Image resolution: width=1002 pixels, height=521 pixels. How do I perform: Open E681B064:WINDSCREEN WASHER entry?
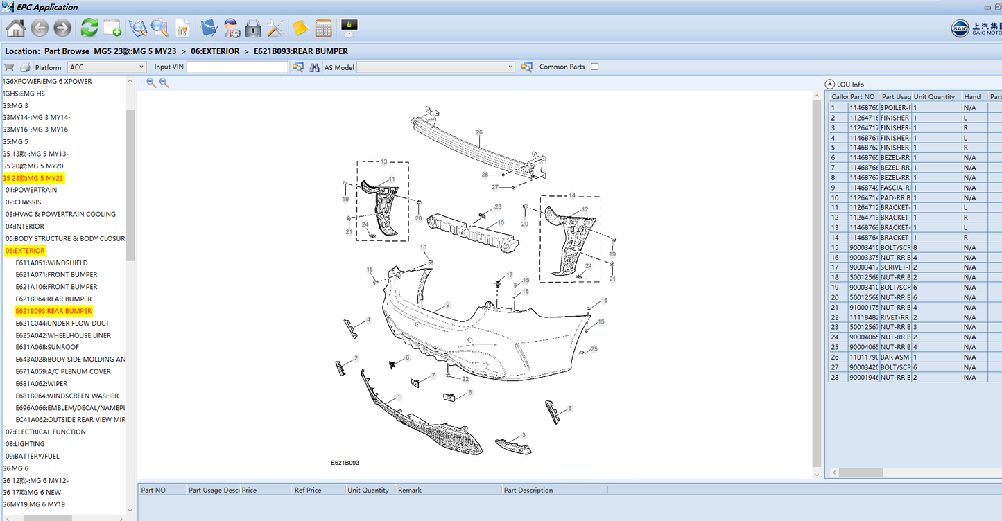coord(67,396)
